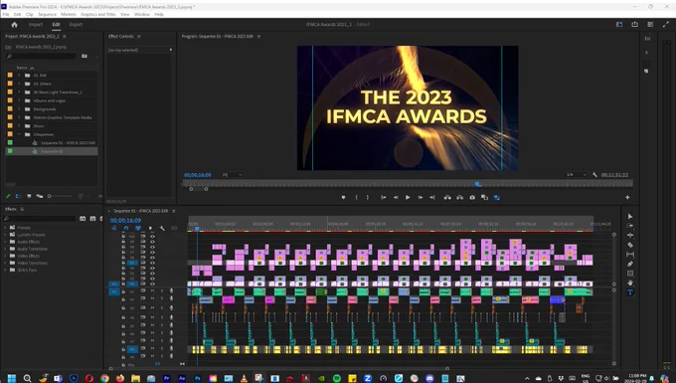This screenshot has width=676, height=383.
Task: Mute audio track A2
Action: coord(152,298)
